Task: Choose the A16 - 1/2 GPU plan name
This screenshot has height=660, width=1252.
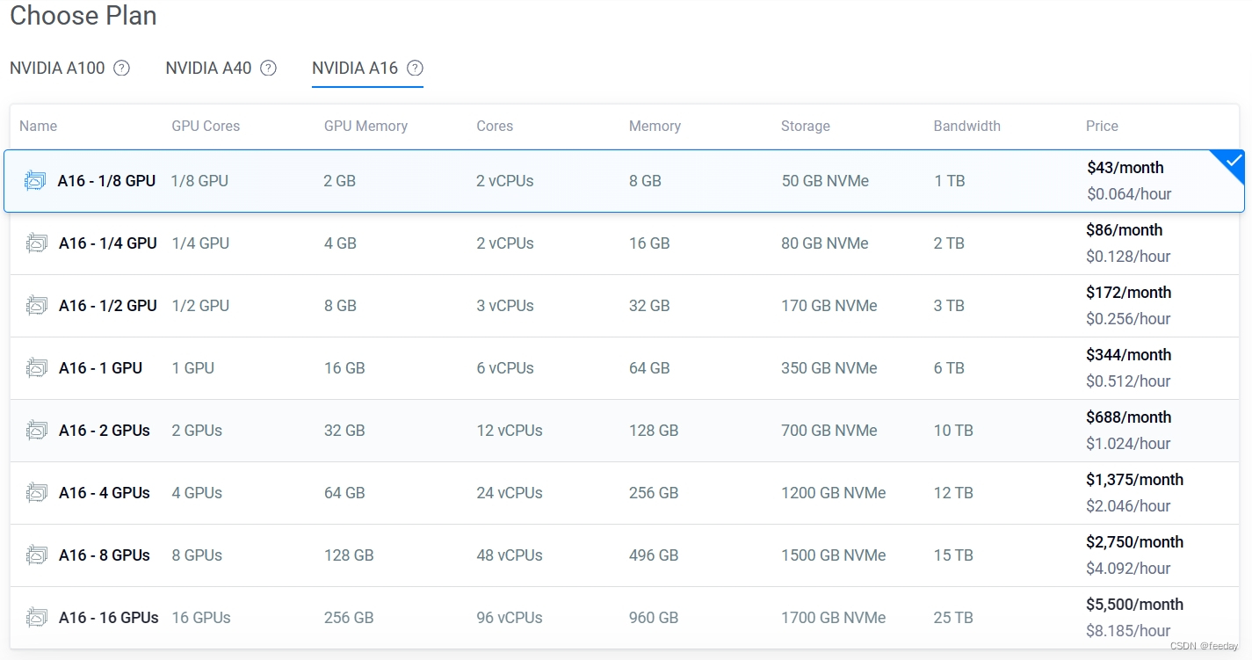Action: click(108, 306)
